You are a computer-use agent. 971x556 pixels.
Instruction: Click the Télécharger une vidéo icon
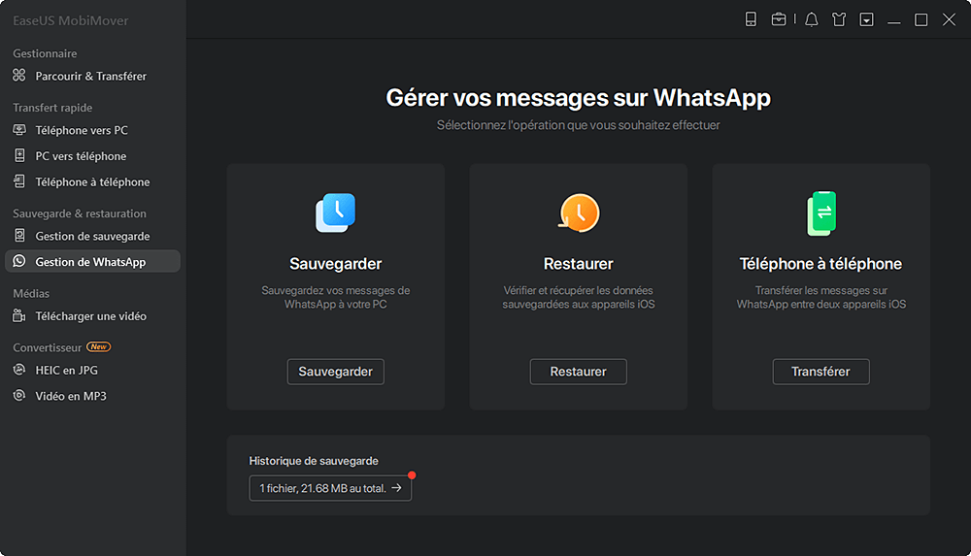19,315
